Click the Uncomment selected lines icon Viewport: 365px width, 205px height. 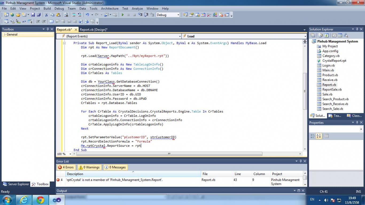80,15
